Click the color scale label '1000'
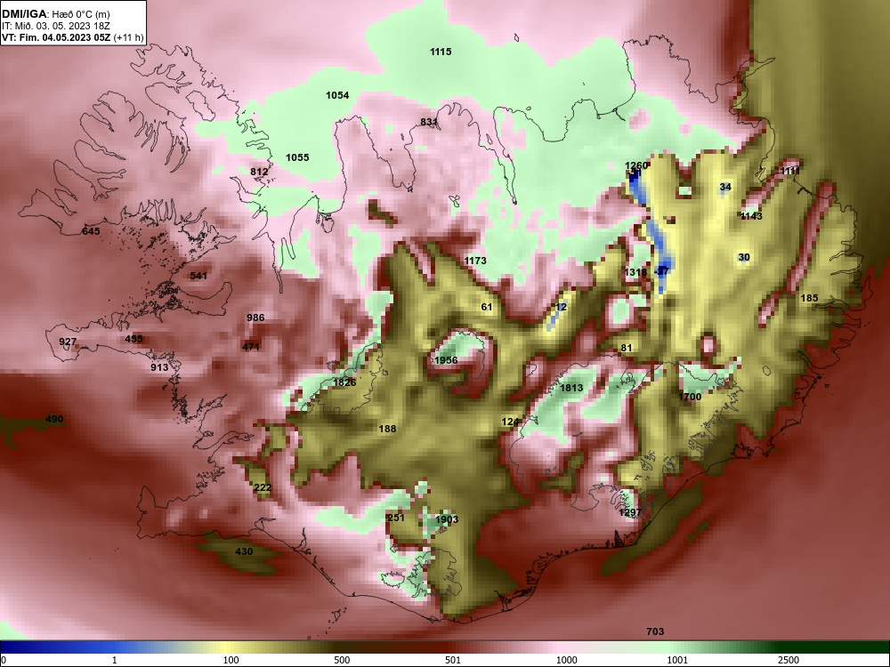 pos(566,660)
